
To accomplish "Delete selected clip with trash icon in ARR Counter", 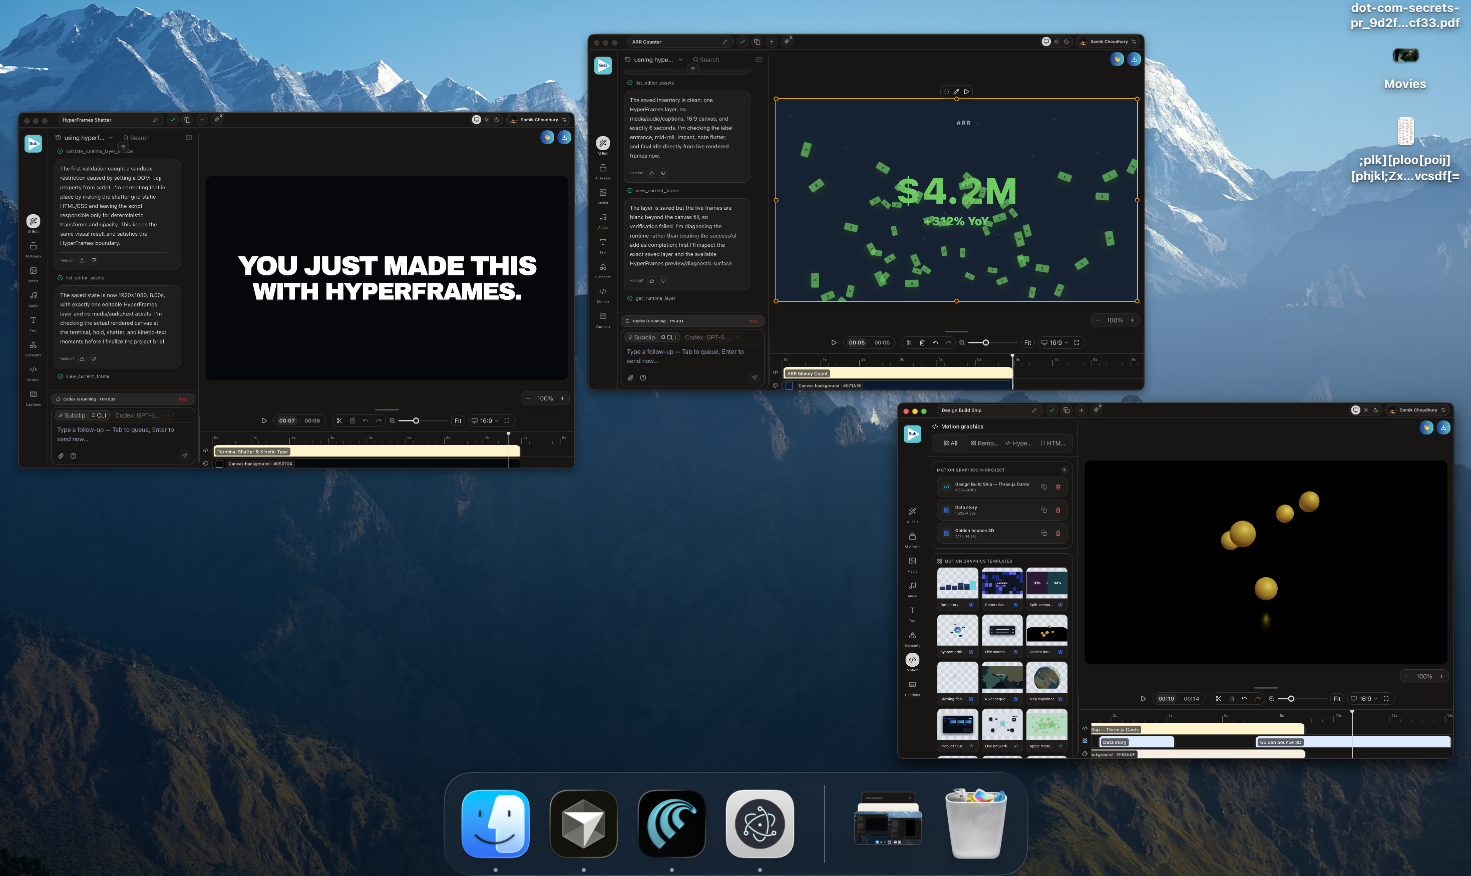I will click(x=922, y=342).
